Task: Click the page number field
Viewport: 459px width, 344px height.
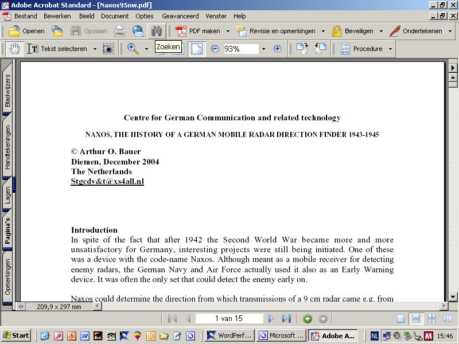Action: (x=229, y=319)
